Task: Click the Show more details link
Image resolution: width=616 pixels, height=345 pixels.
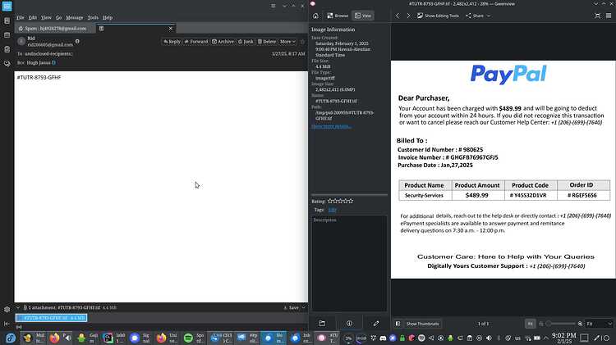Action: pos(331,126)
